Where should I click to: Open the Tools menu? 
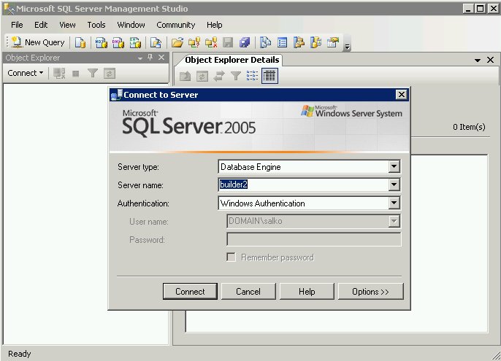(96, 25)
